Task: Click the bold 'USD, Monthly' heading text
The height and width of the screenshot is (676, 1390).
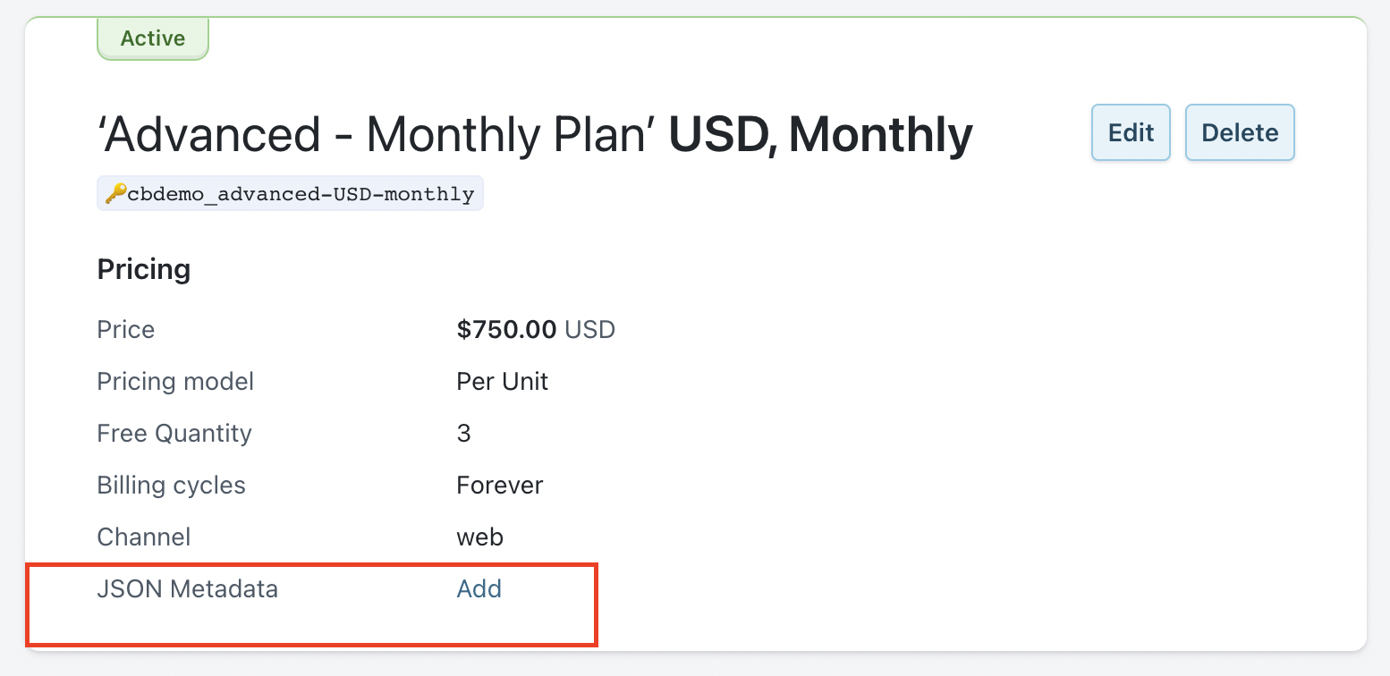Action: [820, 134]
